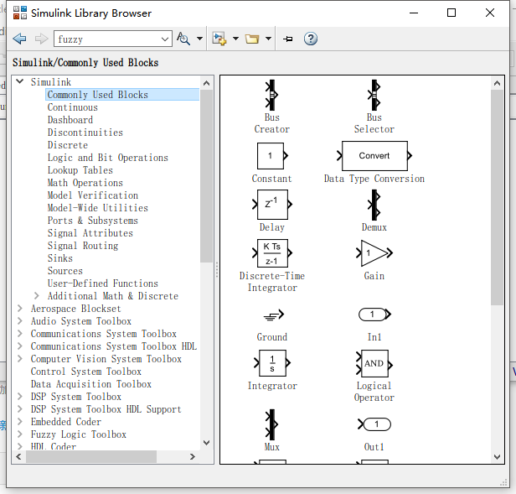Collapse the Simulink tree node
The height and width of the screenshot is (494, 516).
[x=20, y=81]
